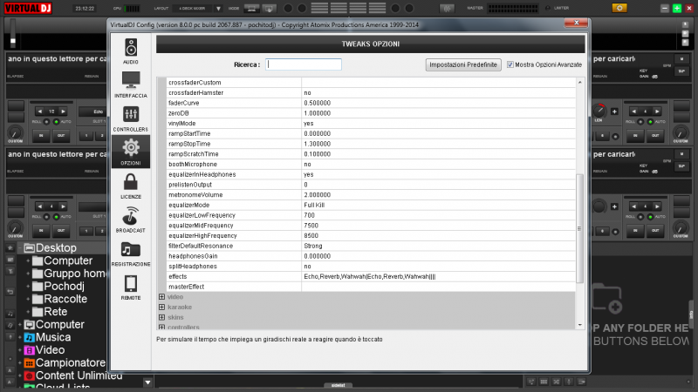Click the orange settings gear in top bar

point(619,8)
